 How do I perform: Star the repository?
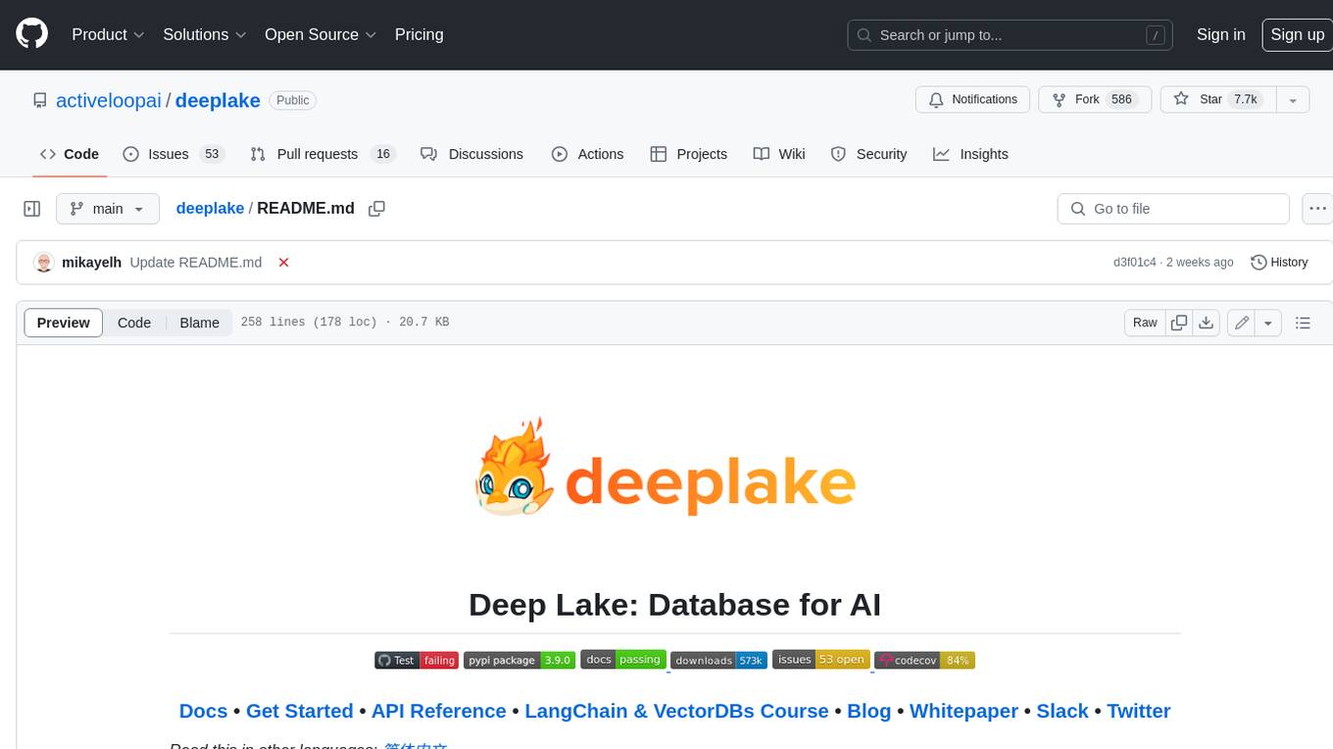coord(1218,100)
